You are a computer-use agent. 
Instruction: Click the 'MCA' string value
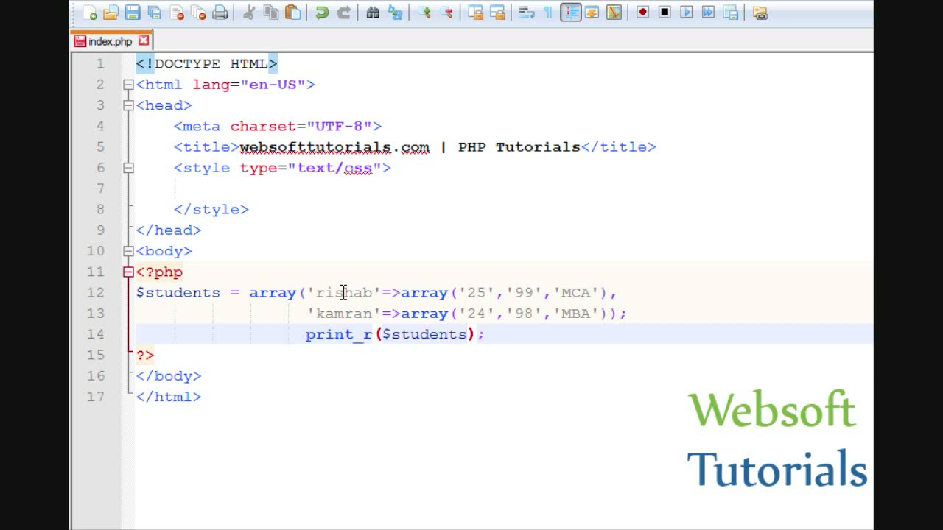[x=576, y=293]
